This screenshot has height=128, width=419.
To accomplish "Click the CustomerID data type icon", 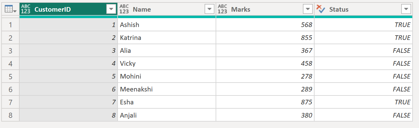I will 26,10.
